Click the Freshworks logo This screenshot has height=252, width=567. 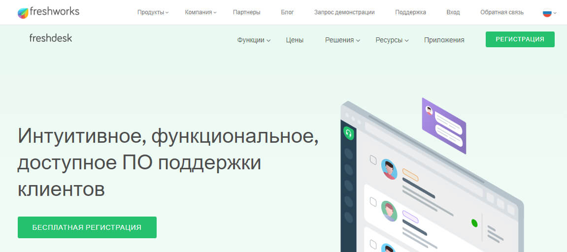click(48, 12)
